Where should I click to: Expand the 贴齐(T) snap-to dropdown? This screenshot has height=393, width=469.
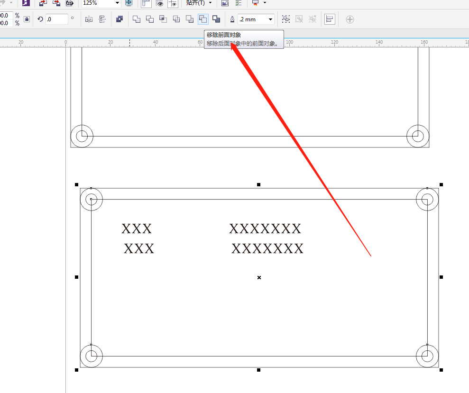click(x=210, y=3)
